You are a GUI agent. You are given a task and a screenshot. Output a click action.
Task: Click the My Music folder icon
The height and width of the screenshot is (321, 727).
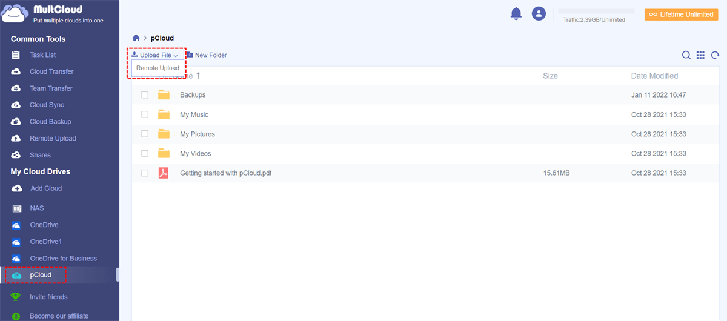(164, 114)
